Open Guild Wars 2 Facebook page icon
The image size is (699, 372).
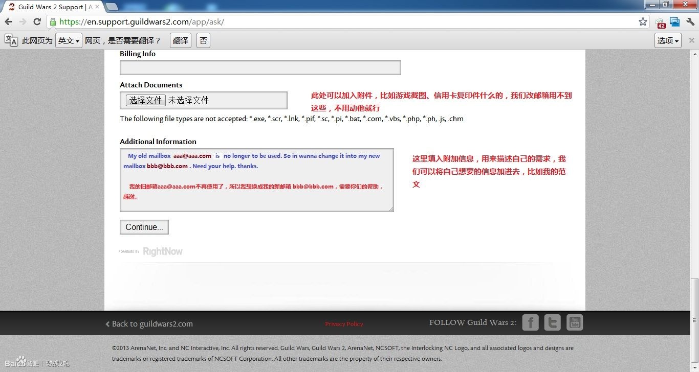point(530,322)
